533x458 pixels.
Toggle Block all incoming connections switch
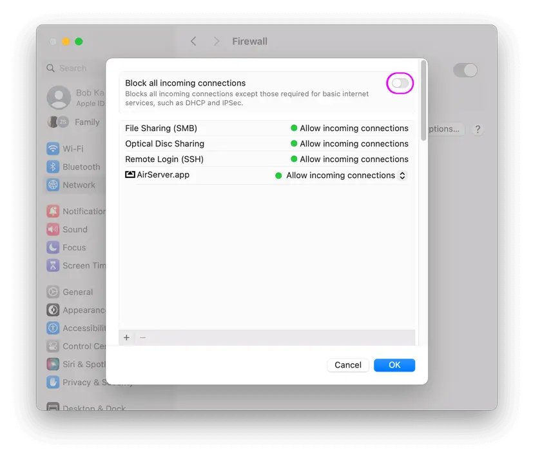(400, 83)
